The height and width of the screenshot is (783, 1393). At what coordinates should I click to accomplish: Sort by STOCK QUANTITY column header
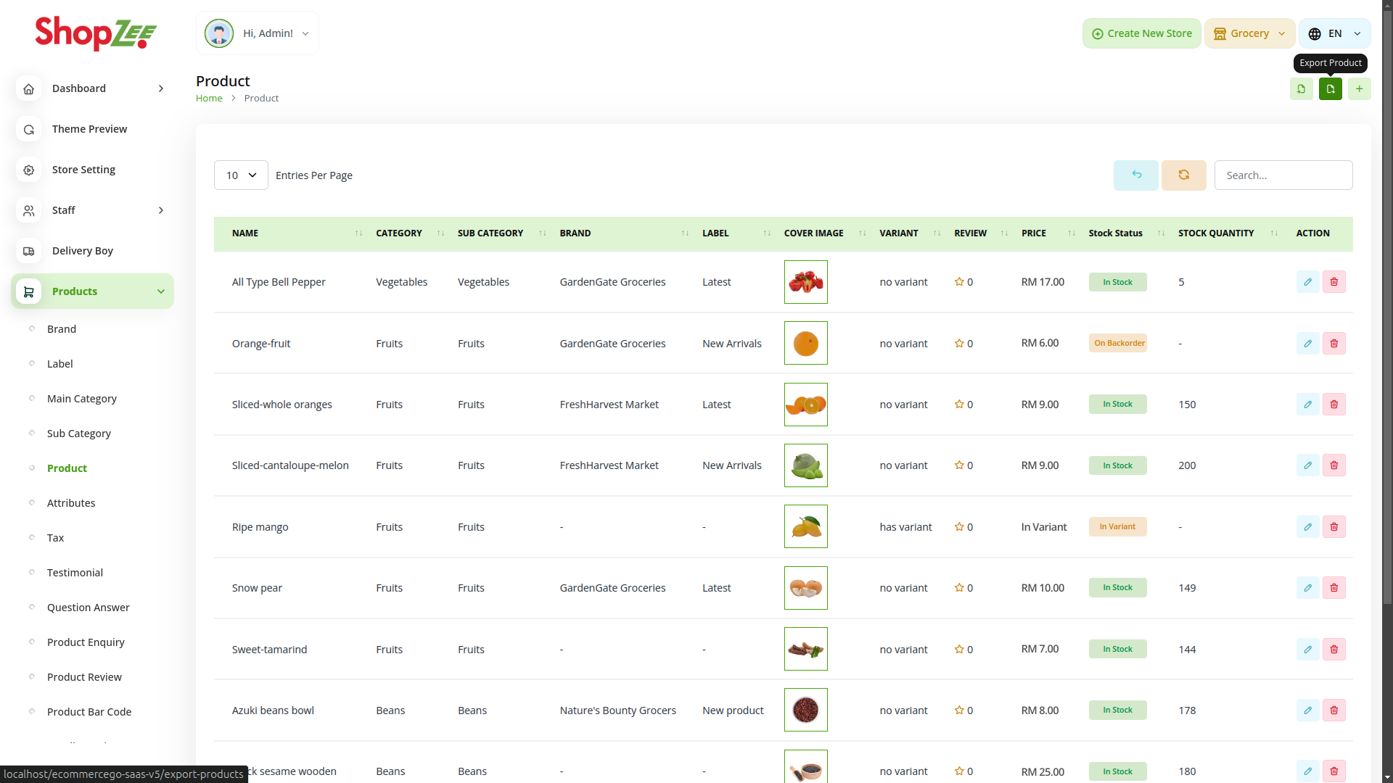click(1215, 233)
